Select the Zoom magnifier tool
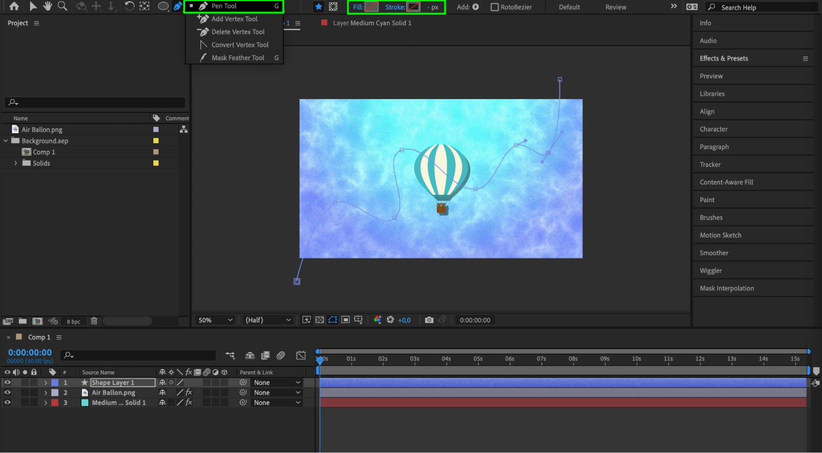Screen dimensions: 822x453 pos(63,6)
